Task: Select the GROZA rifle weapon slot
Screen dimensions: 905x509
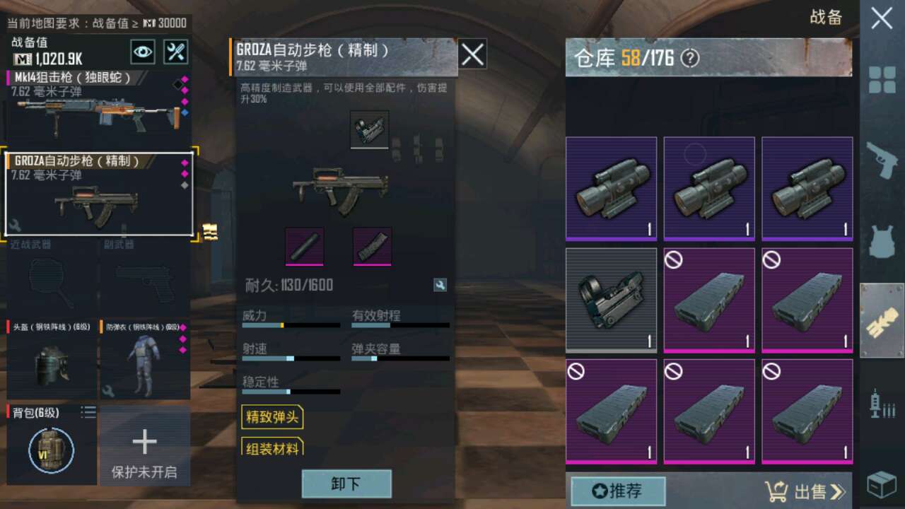Action: coord(99,194)
